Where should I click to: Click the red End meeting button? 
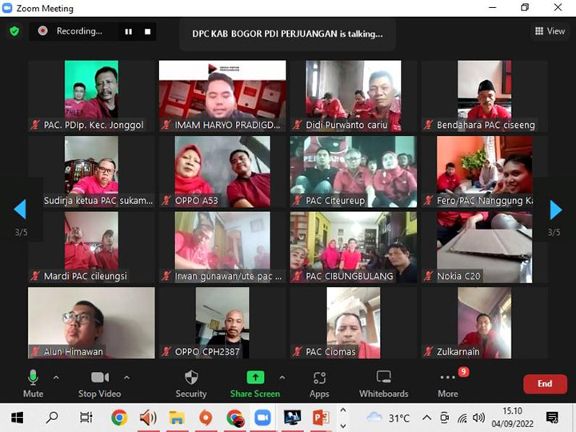click(545, 384)
